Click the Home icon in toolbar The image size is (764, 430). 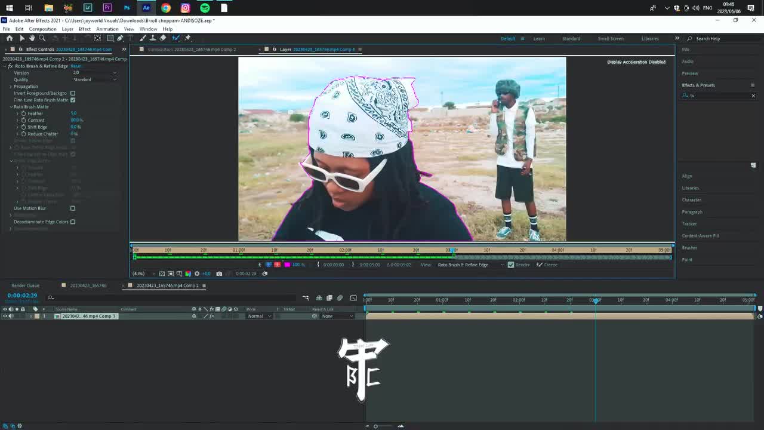(x=10, y=38)
